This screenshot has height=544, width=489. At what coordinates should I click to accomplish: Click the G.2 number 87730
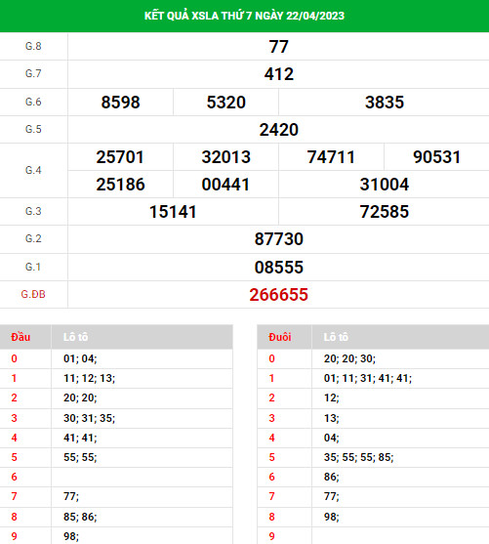click(278, 239)
